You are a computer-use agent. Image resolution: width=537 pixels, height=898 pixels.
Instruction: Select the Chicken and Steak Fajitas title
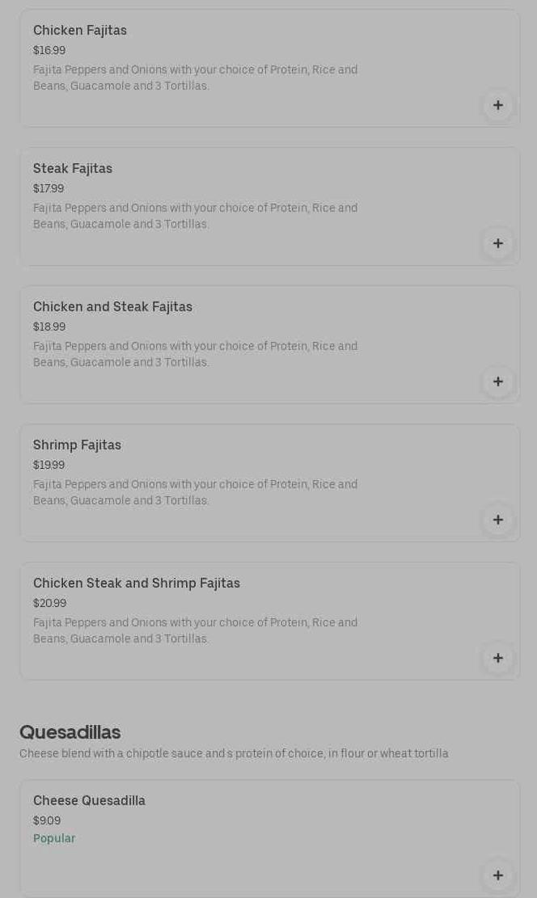112,307
